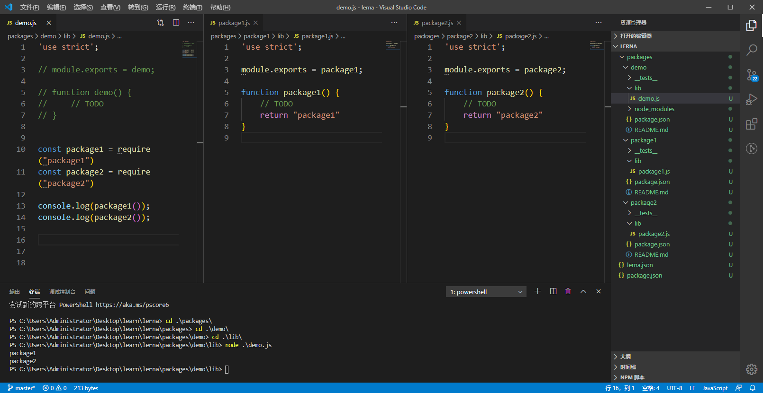763x393 pixels.
Task: Open the Go (转到) menu
Action: 138,7
